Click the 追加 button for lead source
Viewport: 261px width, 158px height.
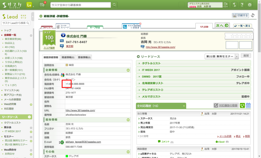tap(246, 56)
